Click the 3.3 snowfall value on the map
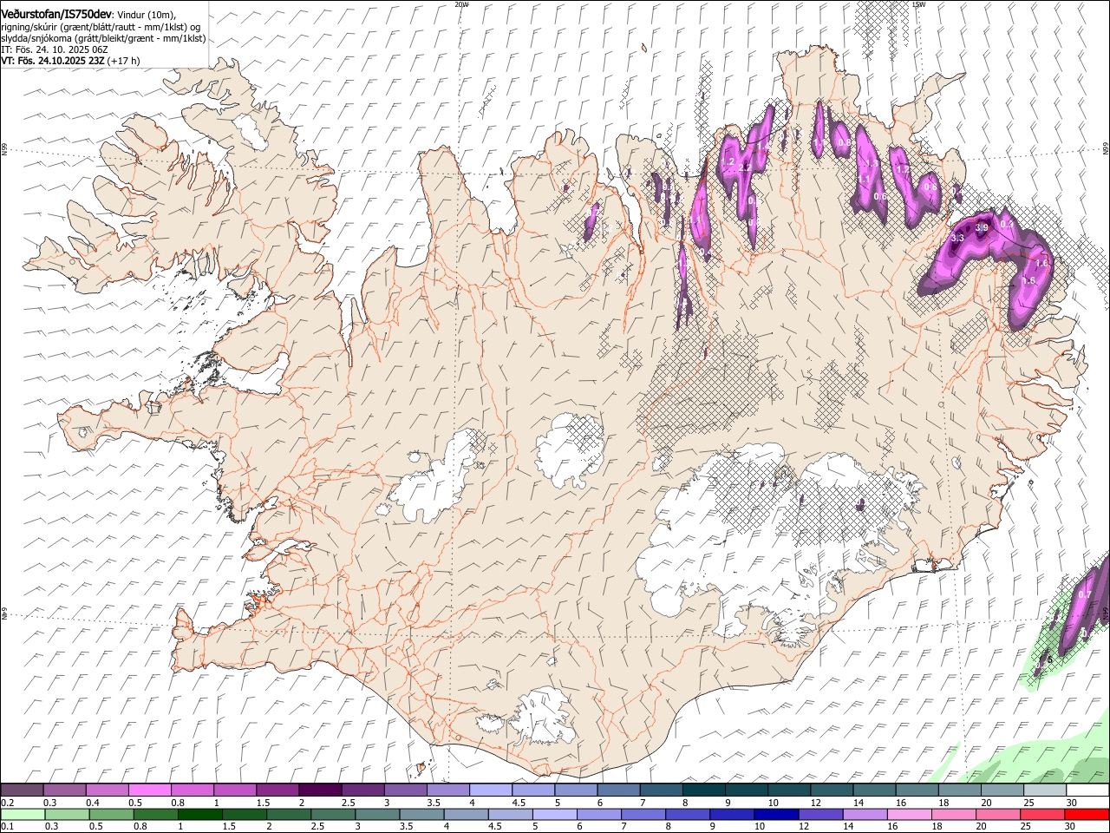This screenshot has width=1110, height=833. [958, 238]
